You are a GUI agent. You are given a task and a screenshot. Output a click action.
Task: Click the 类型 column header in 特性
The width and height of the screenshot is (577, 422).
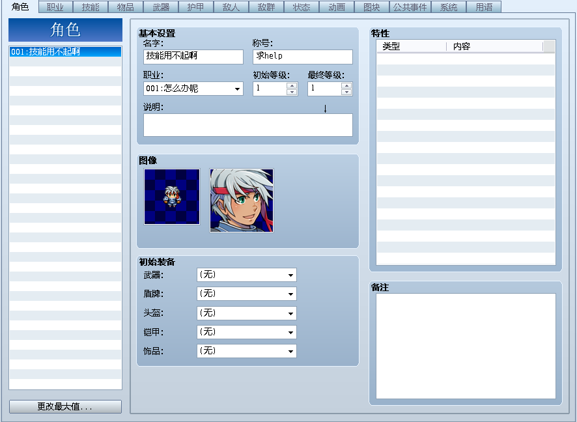(x=412, y=46)
